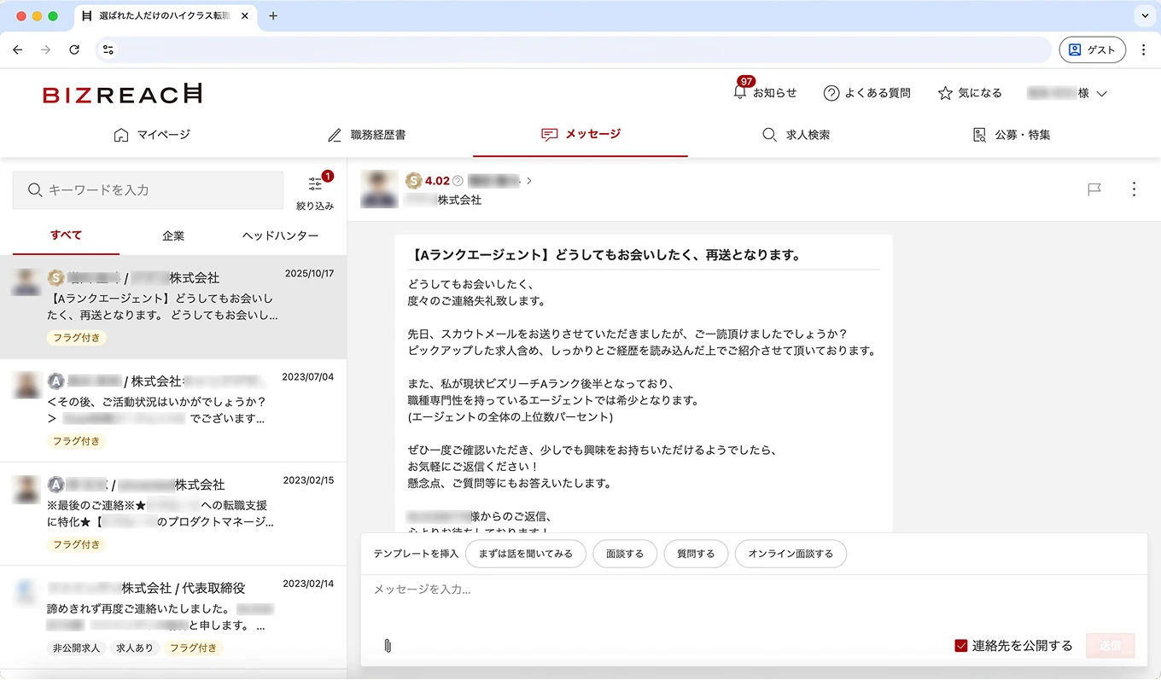The image size is (1161, 680).
Task: Open 求人検索 job search
Action: (796, 134)
